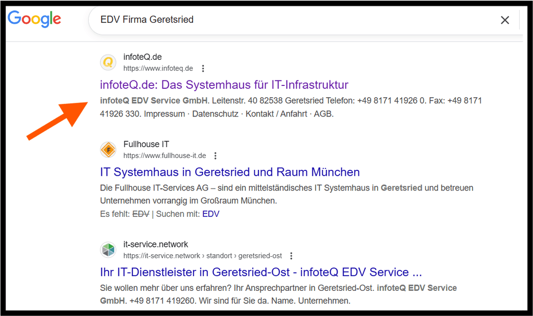Open the infoteQ.de Systemhaus result link

(224, 84)
